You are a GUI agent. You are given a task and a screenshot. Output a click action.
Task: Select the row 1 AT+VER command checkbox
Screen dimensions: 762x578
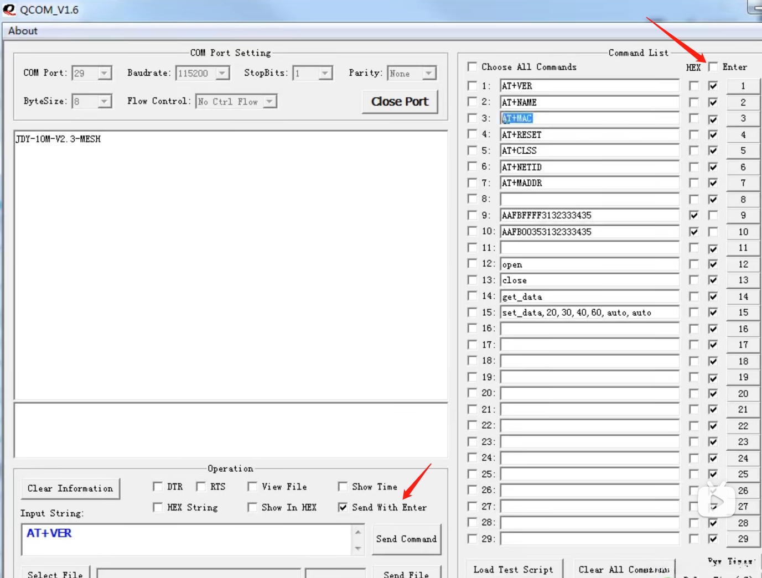pos(472,86)
